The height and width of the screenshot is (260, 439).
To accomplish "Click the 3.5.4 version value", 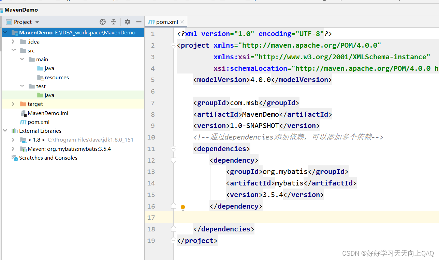I will point(273,195).
